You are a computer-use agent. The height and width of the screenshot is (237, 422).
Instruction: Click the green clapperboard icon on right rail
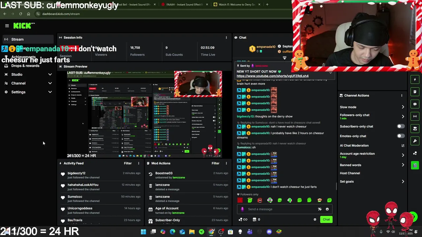coord(415,165)
